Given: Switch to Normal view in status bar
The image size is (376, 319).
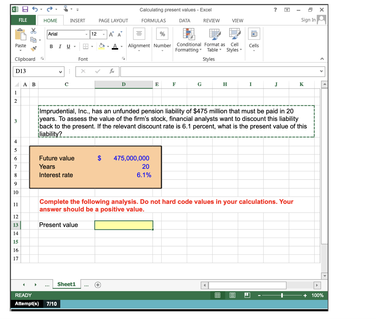Looking at the screenshot, I should pyautogui.click(x=217, y=295).
